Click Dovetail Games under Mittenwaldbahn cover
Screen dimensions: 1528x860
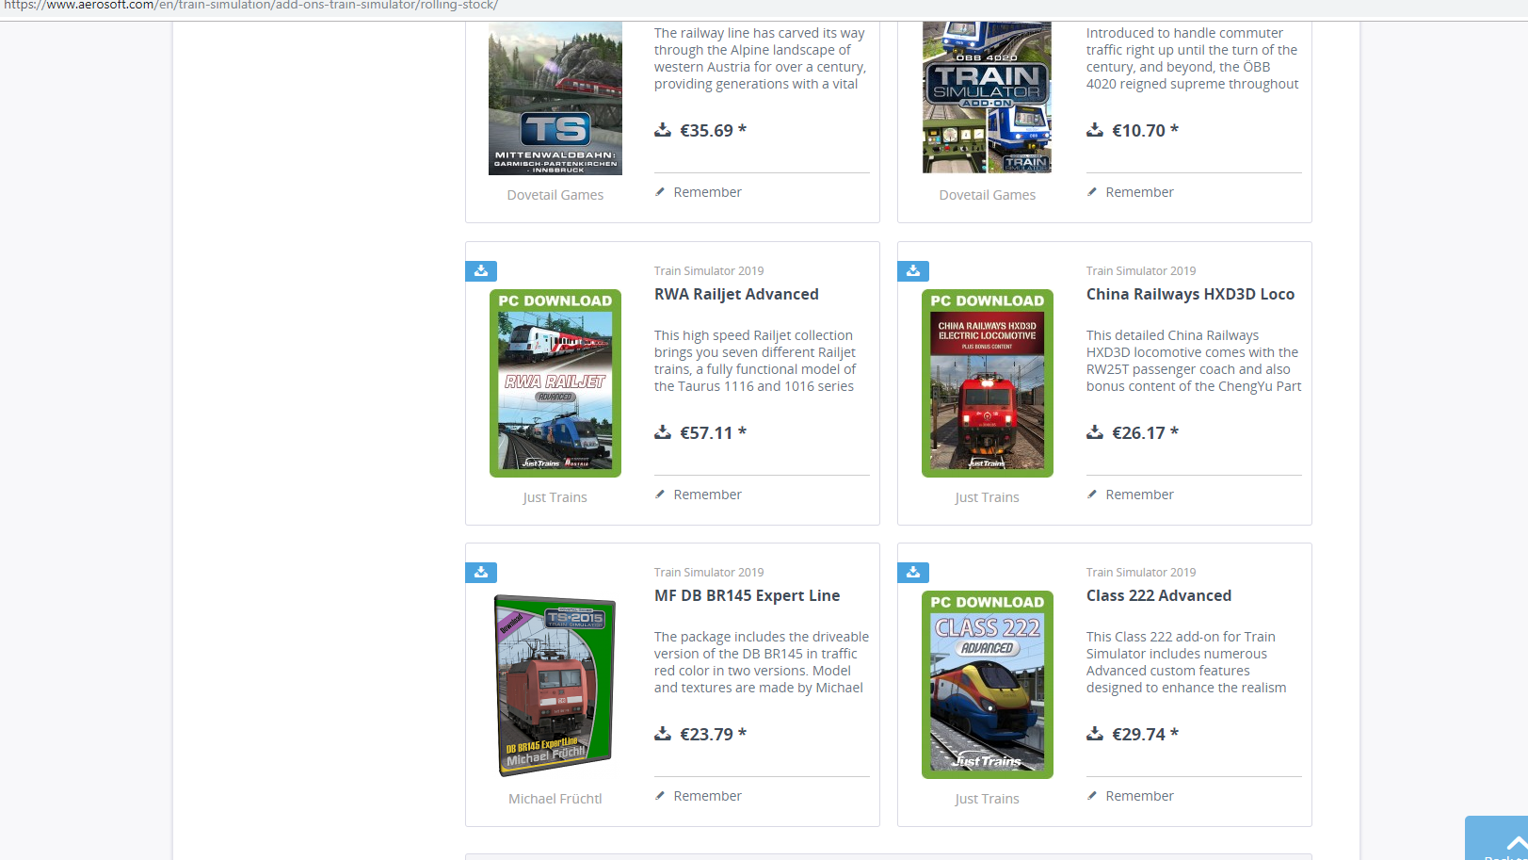555,195
